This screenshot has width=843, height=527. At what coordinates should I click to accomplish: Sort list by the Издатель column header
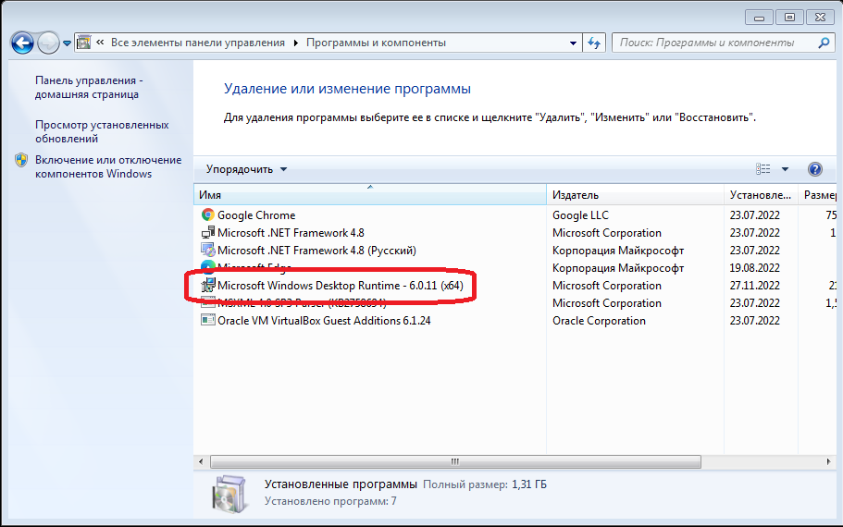pos(634,195)
